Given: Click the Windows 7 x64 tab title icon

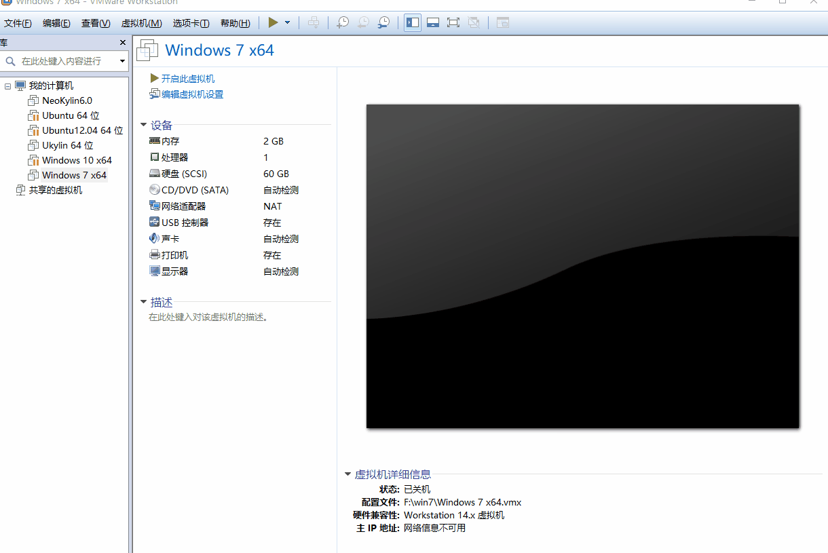Looking at the screenshot, I should tap(148, 50).
